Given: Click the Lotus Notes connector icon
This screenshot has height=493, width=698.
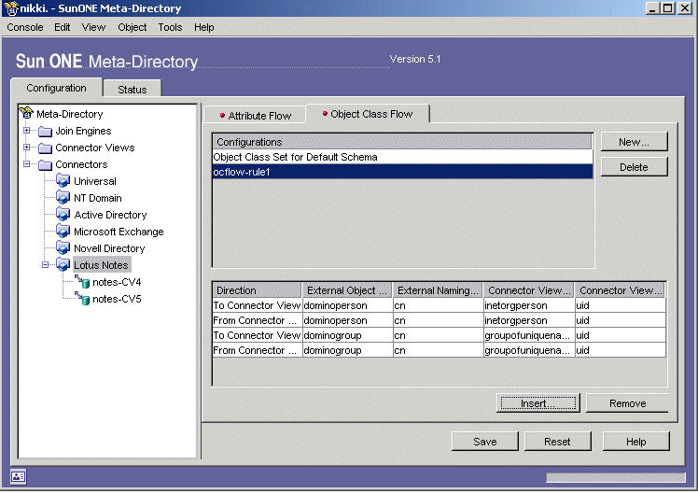Looking at the screenshot, I should point(63,265).
